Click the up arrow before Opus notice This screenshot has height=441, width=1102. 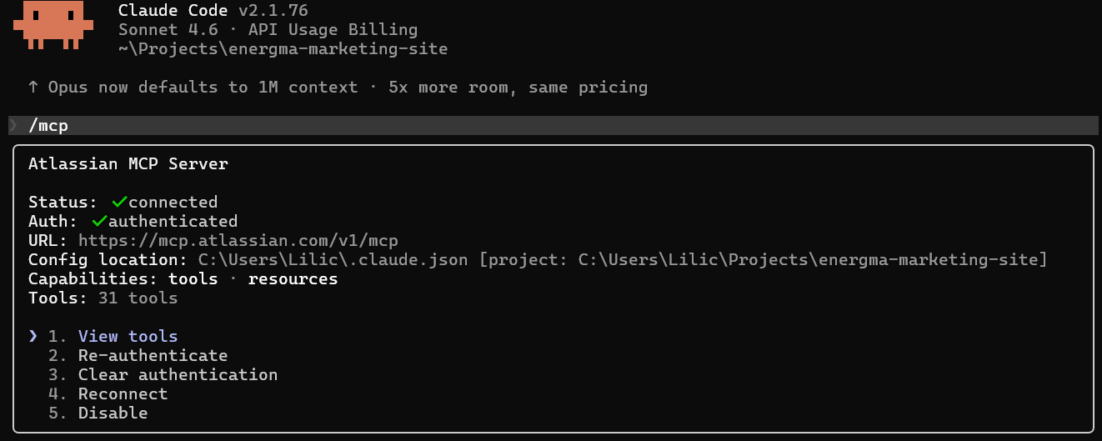pyautogui.click(x=33, y=87)
